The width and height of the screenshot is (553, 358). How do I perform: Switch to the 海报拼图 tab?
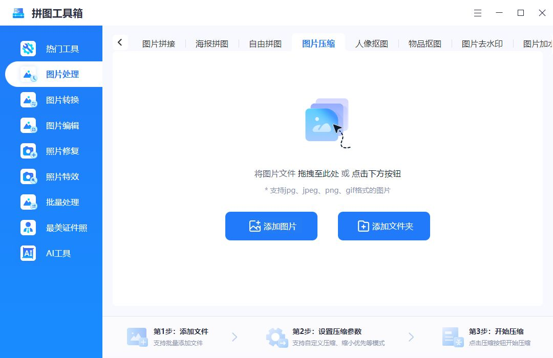[212, 43]
